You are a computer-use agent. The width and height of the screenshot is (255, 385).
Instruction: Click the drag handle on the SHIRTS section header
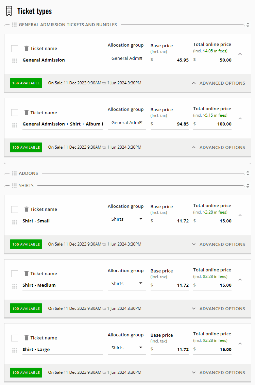pos(14,185)
